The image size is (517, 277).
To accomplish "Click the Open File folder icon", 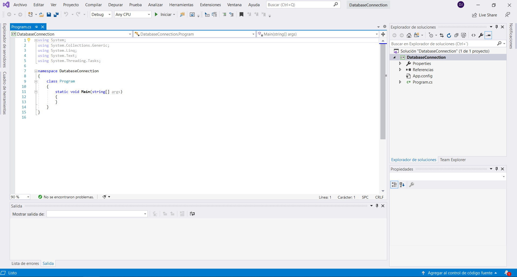I will click(x=41, y=15).
